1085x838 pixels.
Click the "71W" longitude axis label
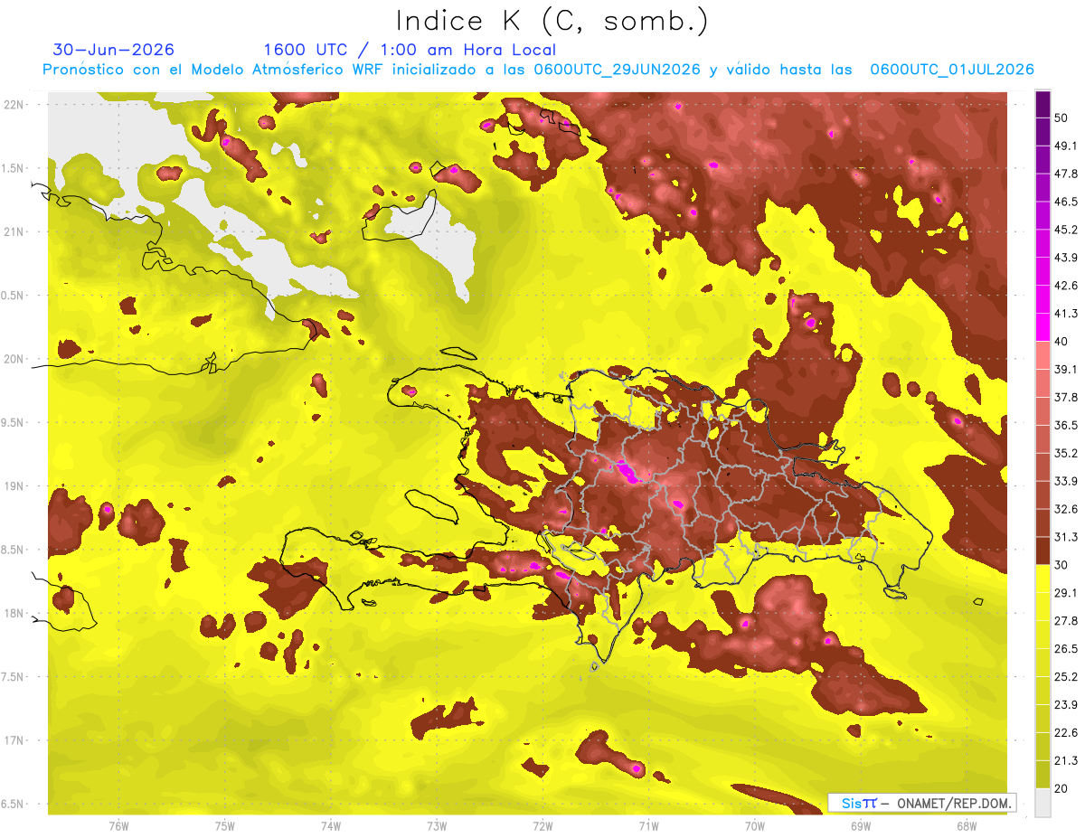[x=648, y=826]
